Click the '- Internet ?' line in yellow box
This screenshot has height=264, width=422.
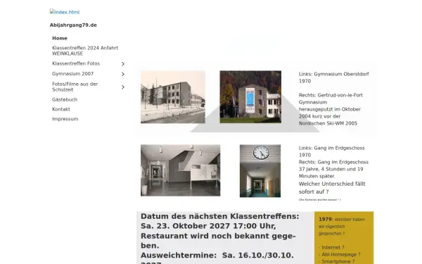click(331, 247)
